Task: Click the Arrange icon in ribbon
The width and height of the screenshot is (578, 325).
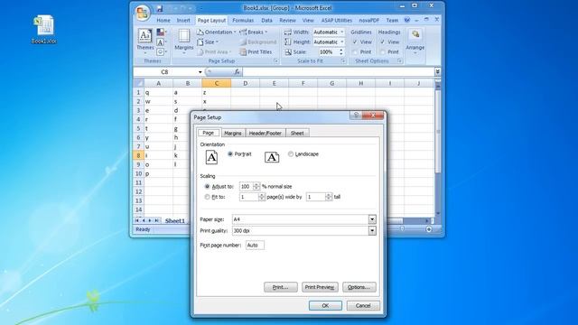Action: [x=415, y=35]
